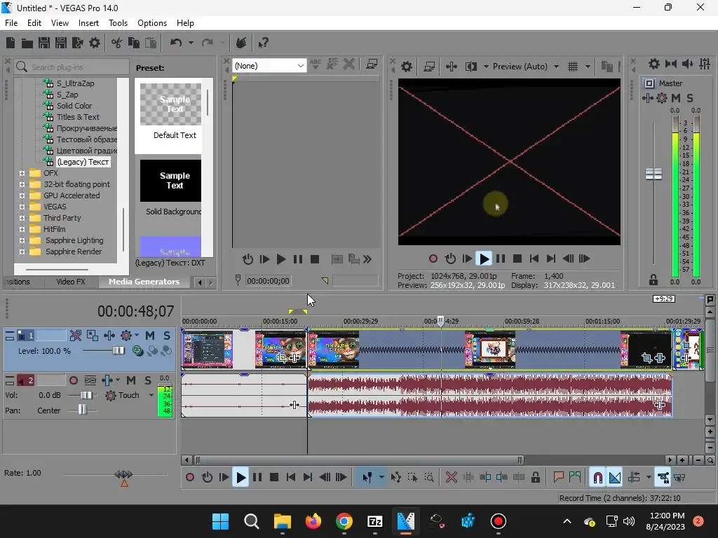Create a new project with New icon

pyautogui.click(x=11, y=43)
